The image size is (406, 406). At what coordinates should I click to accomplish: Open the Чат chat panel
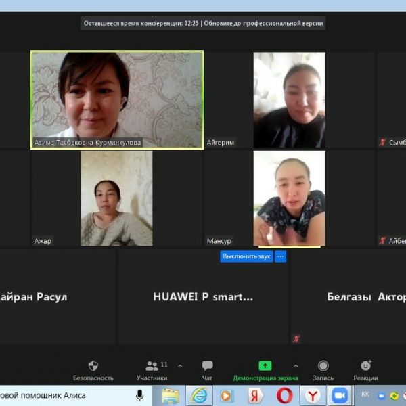point(207,366)
